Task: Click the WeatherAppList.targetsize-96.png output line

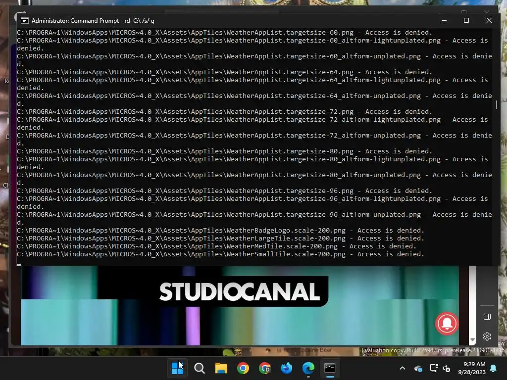Action: coord(224,190)
